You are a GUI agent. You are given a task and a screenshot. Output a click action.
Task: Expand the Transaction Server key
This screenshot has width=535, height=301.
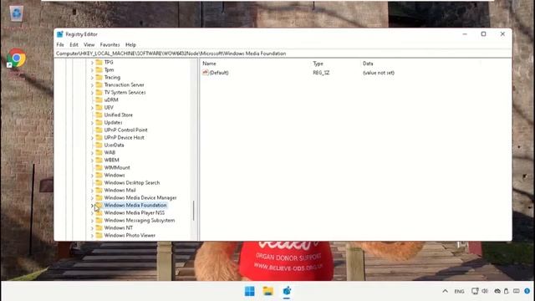[92, 85]
